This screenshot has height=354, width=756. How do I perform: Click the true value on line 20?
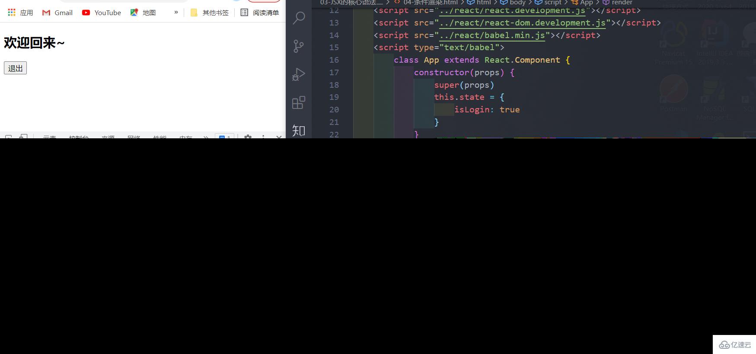pyautogui.click(x=510, y=110)
